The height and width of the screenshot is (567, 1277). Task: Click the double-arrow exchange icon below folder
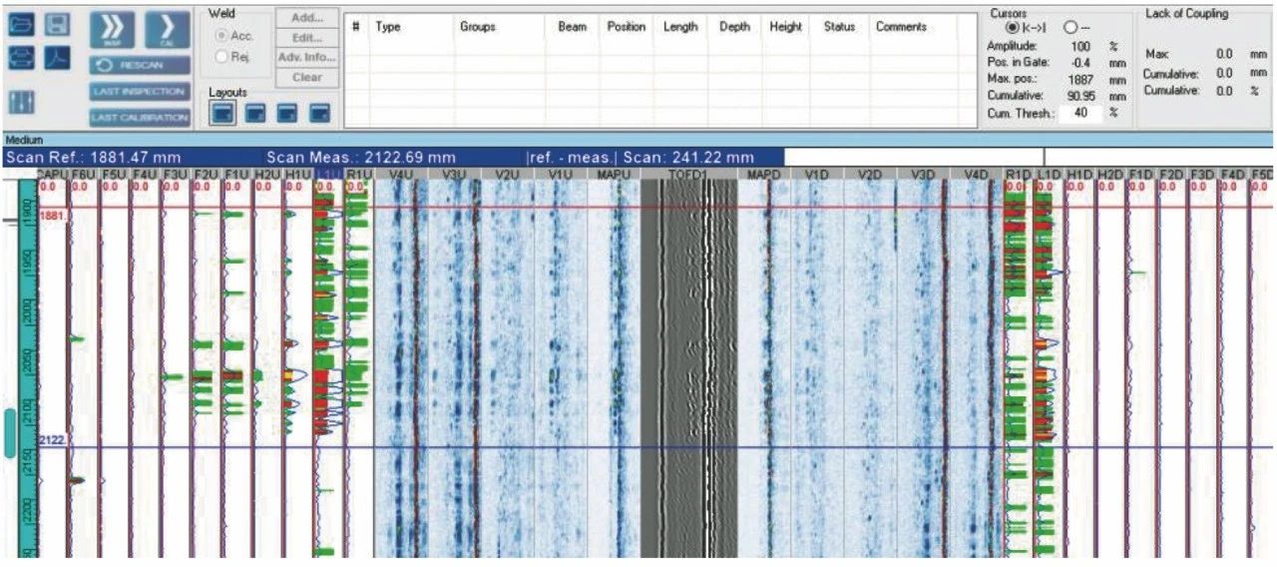tap(21, 58)
